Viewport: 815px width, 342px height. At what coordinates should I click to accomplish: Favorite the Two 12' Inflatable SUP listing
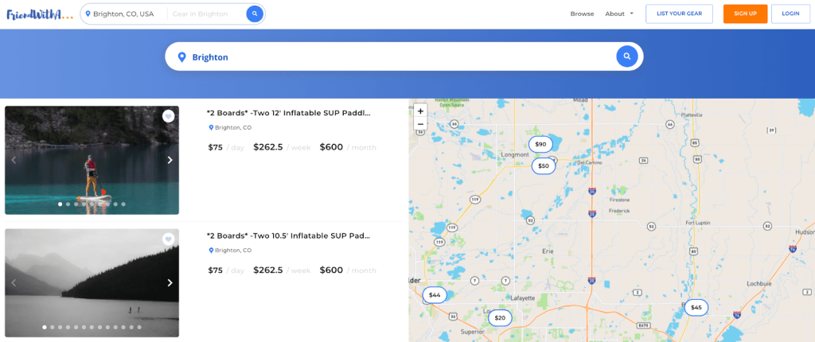coord(168,116)
